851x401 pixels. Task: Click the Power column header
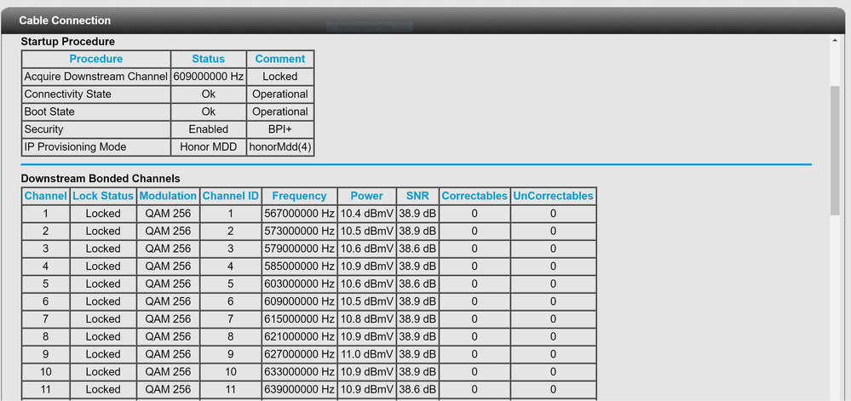pos(367,196)
